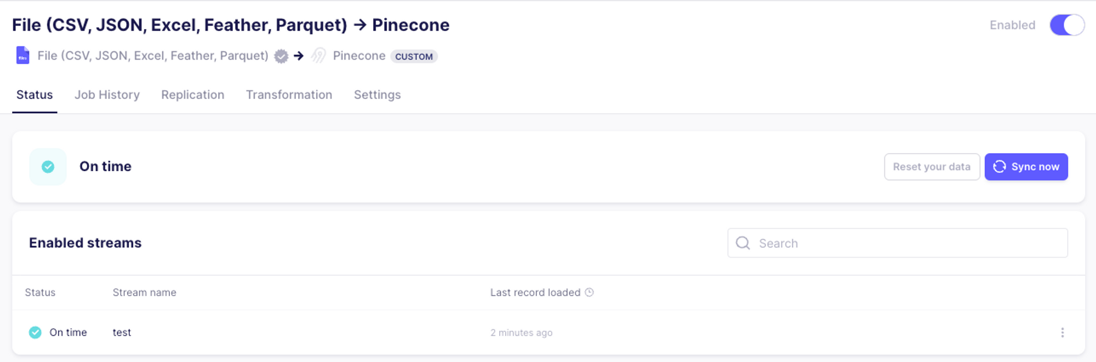Click the Sync now button

[x=1026, y=167]
